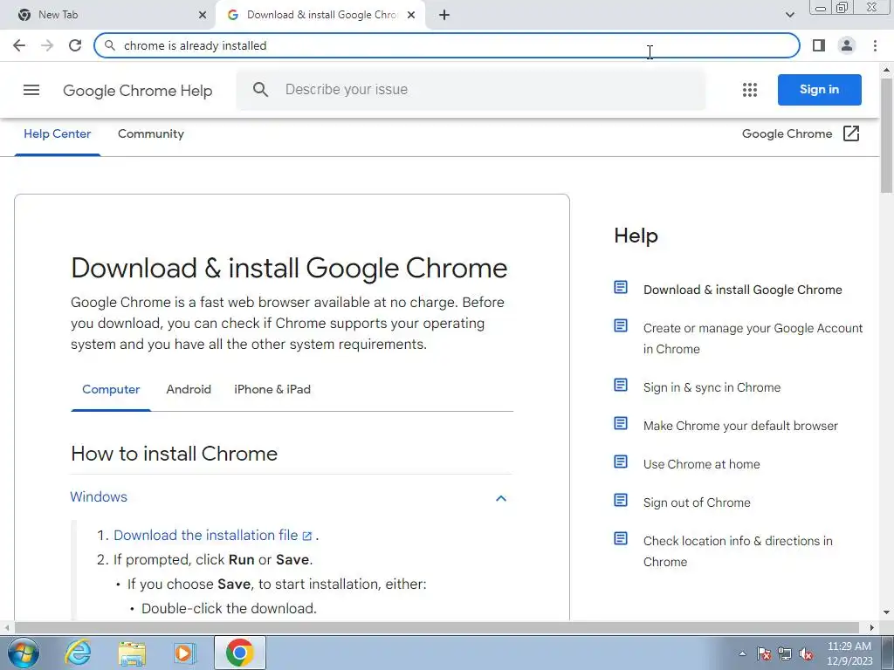Image resolution: width=894 pixels, height=670 pixels.
Task: Open Make Chrome your default browser link
Action: click(x=740, y=426)
